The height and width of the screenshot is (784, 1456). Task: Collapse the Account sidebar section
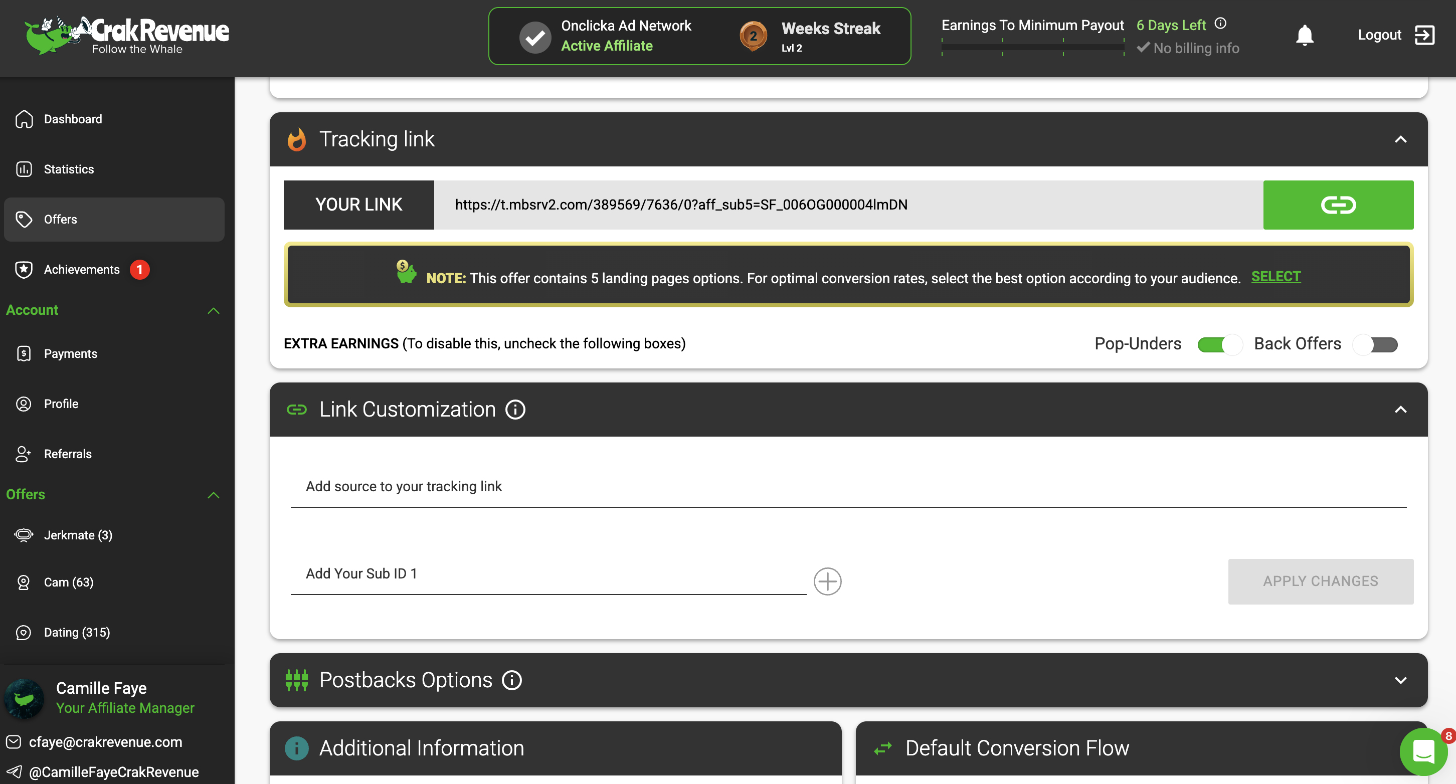point(213,310)
